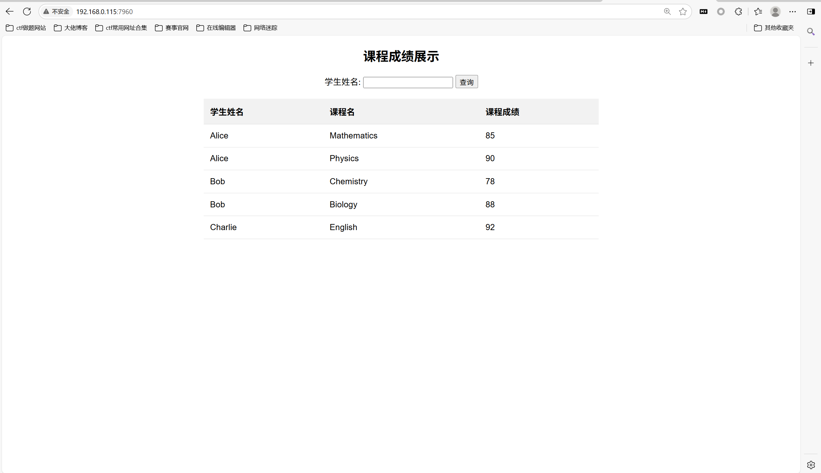
Task: Open the Markdown viewer extension icon
Action: pyautogui.click(x=703, y=12)
